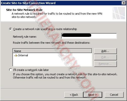Go to the previous page with Back
127x101 pixels.
coord(74,95)
